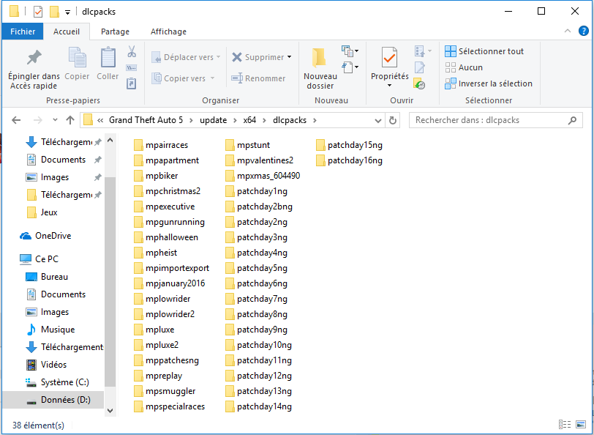
Task: Click the Modifier icon in the Ouvrir group
Action: [420, 67]
